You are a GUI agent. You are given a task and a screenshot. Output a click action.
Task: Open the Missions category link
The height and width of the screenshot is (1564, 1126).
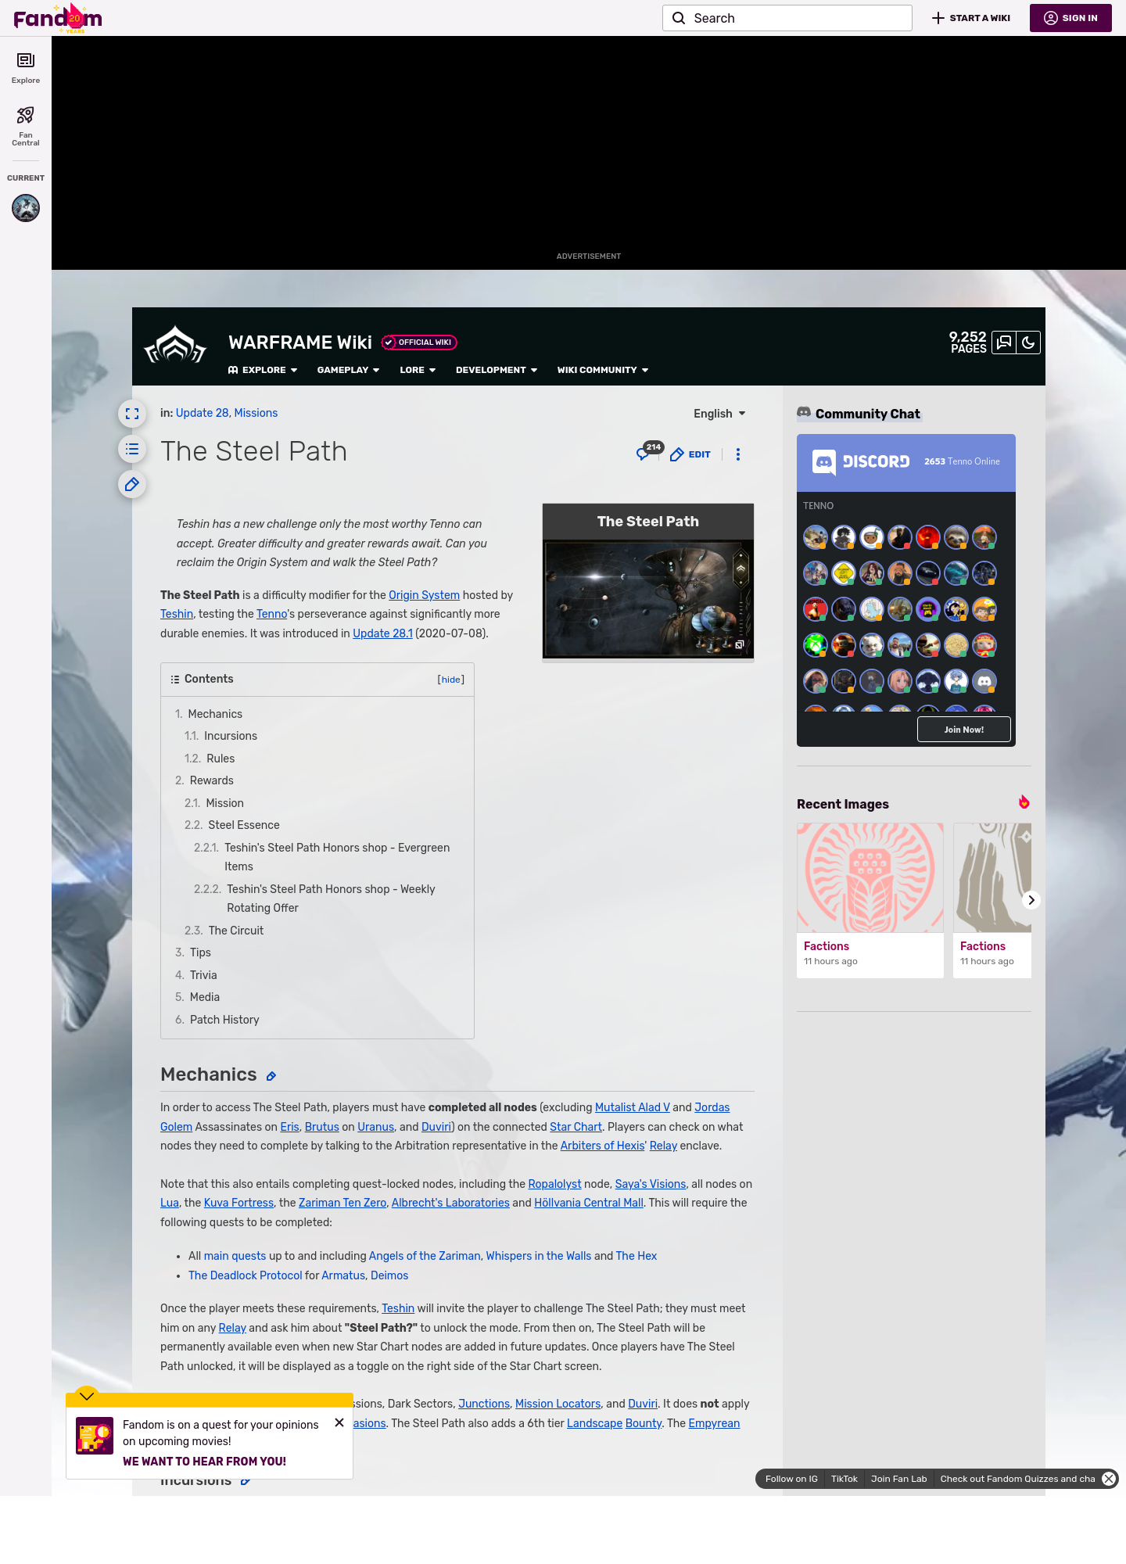click(x=256, y=413)
